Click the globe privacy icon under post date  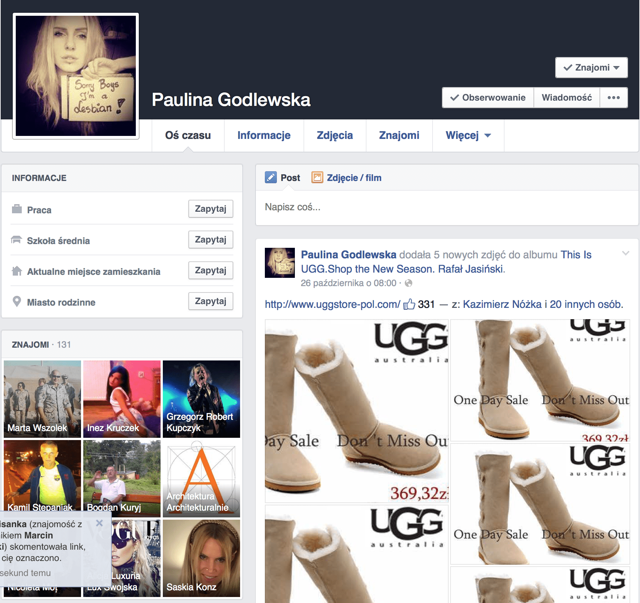click(x=409, y=283)
